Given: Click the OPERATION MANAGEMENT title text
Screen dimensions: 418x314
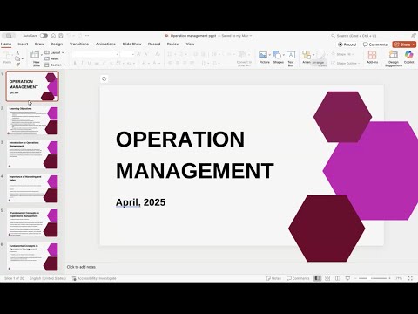Looking at the screenshot, I should (194, 154).
